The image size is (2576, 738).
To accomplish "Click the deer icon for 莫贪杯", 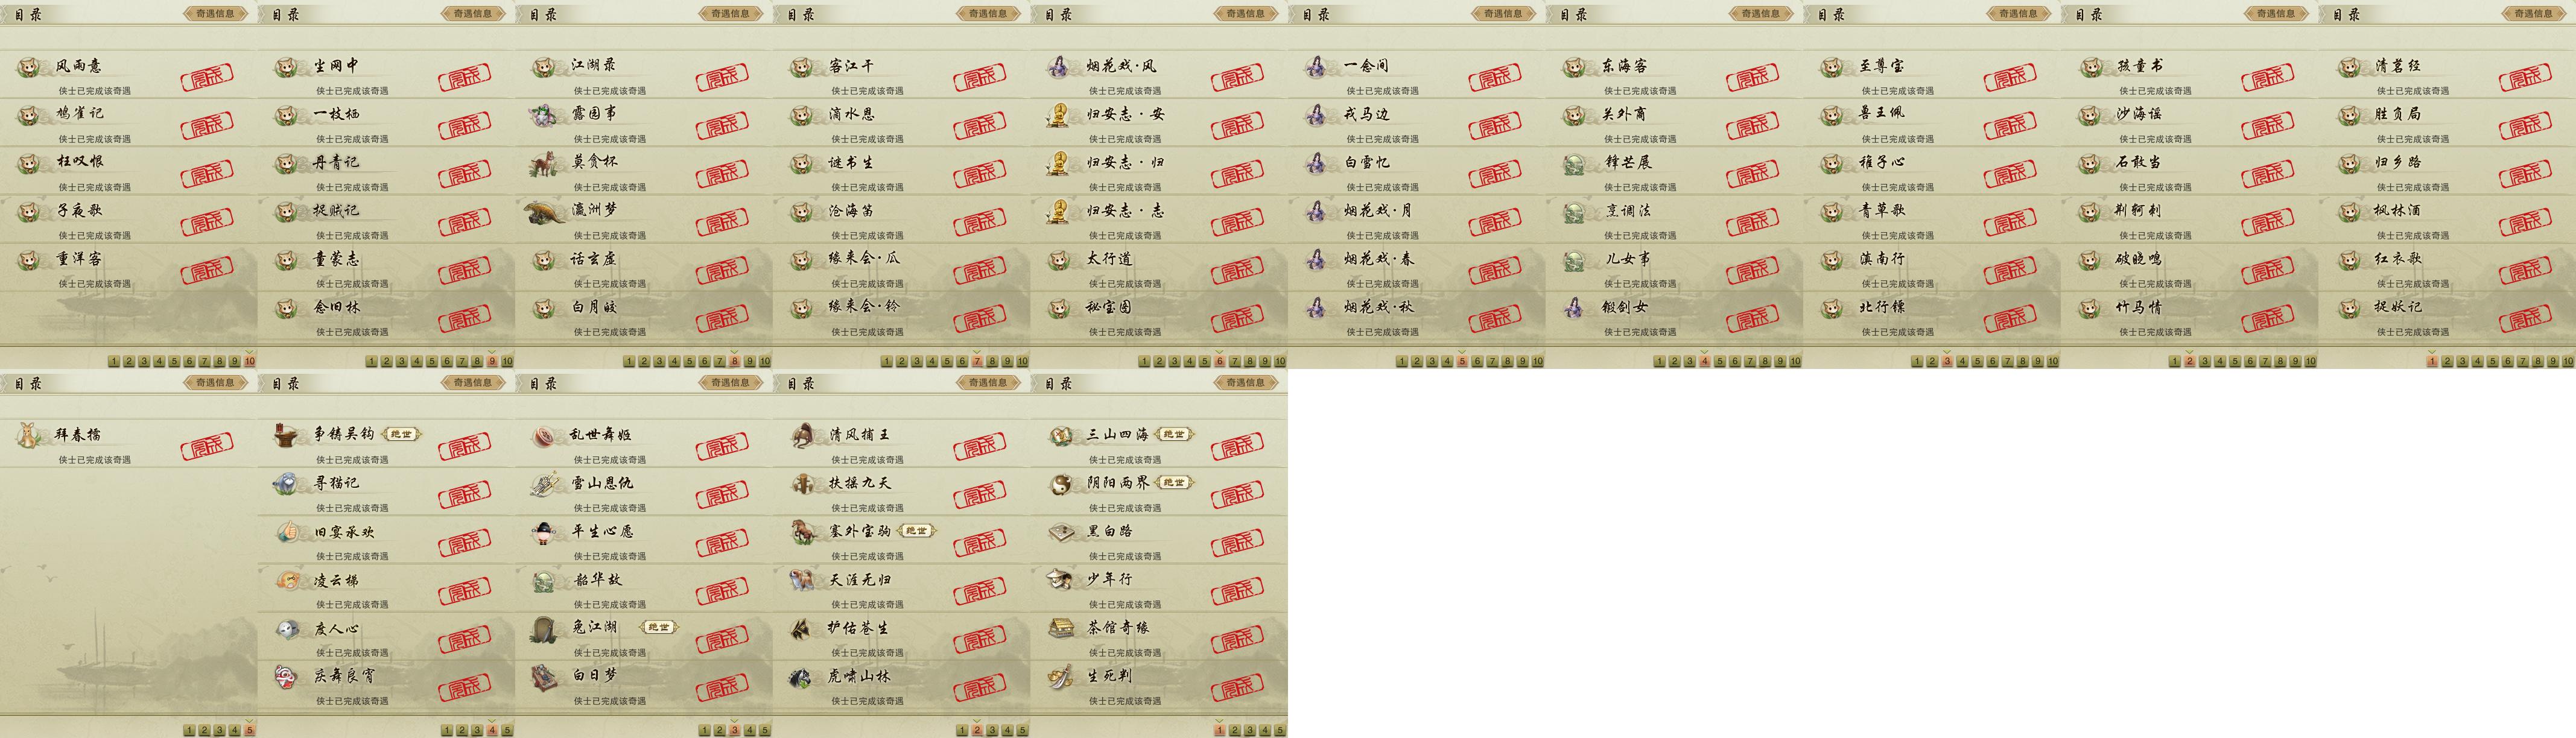I will point(545,163).
